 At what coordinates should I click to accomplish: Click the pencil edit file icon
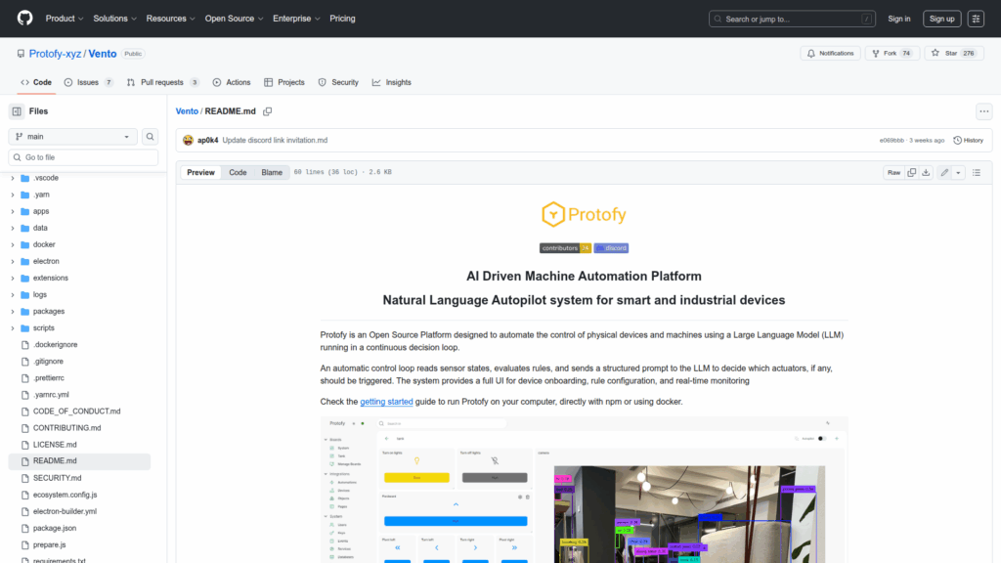tap(944, 172)
